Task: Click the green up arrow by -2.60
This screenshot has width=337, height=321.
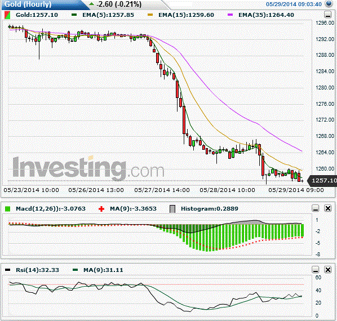Action: 92,4
